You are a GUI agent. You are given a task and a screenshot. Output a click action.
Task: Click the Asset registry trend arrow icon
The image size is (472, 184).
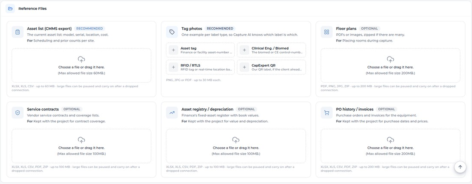[x=172, y=113]
